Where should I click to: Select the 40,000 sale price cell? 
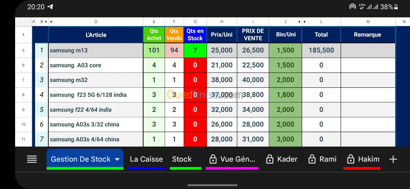pos(253,80)
